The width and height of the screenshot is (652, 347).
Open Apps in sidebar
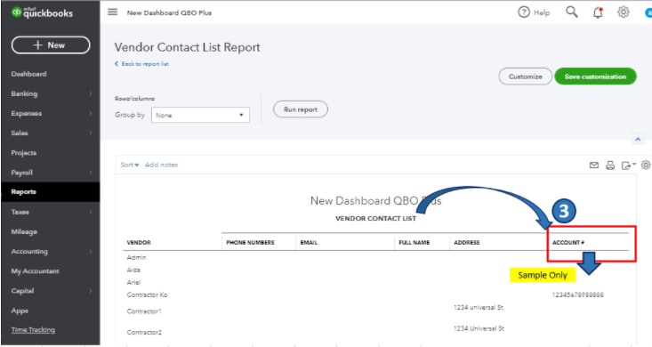[x=20, y=311]
